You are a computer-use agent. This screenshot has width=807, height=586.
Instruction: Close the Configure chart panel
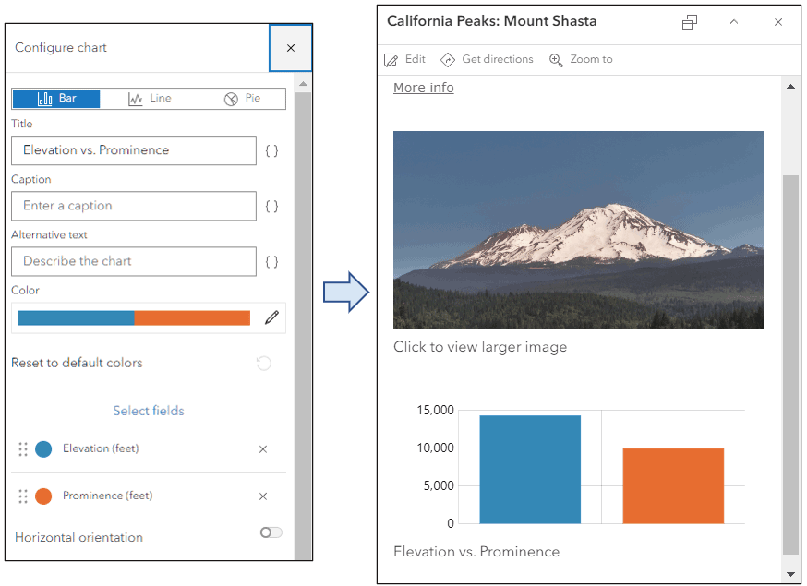tap(290, 48)
